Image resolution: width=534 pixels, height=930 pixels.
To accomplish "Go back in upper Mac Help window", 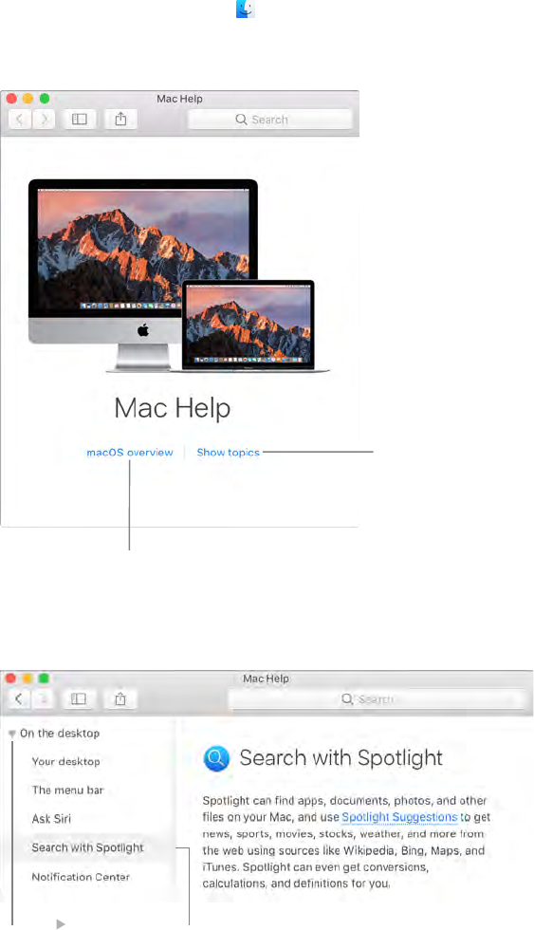I will (x=20, y=120).
